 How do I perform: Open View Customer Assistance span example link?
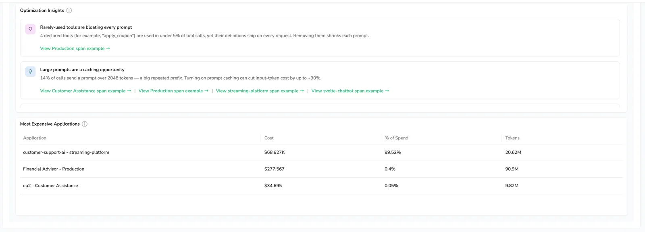(85, 91)
